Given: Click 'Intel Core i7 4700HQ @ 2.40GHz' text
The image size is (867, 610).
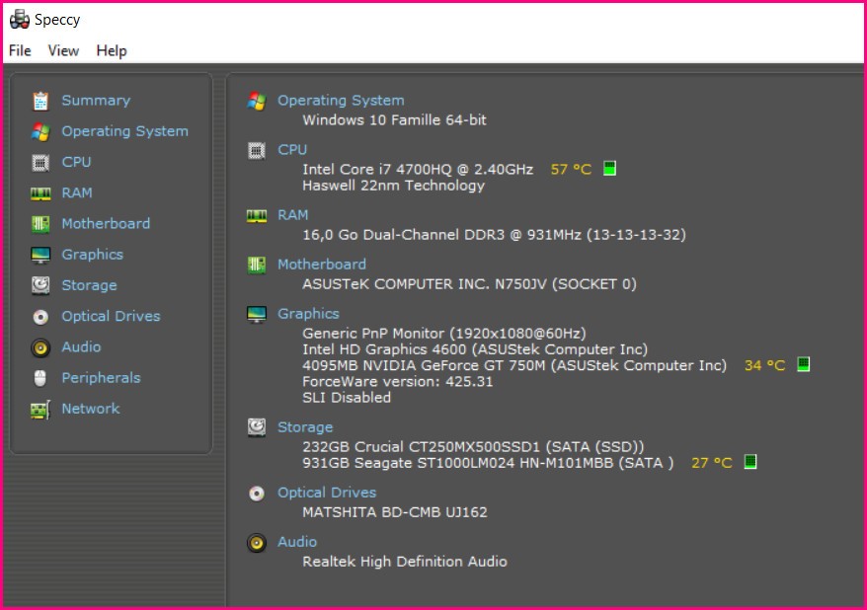Looking at the screenshot, I should (418, 169).
